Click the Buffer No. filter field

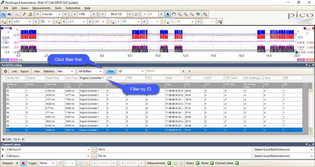pyautogui.click(x=16, y=78)
